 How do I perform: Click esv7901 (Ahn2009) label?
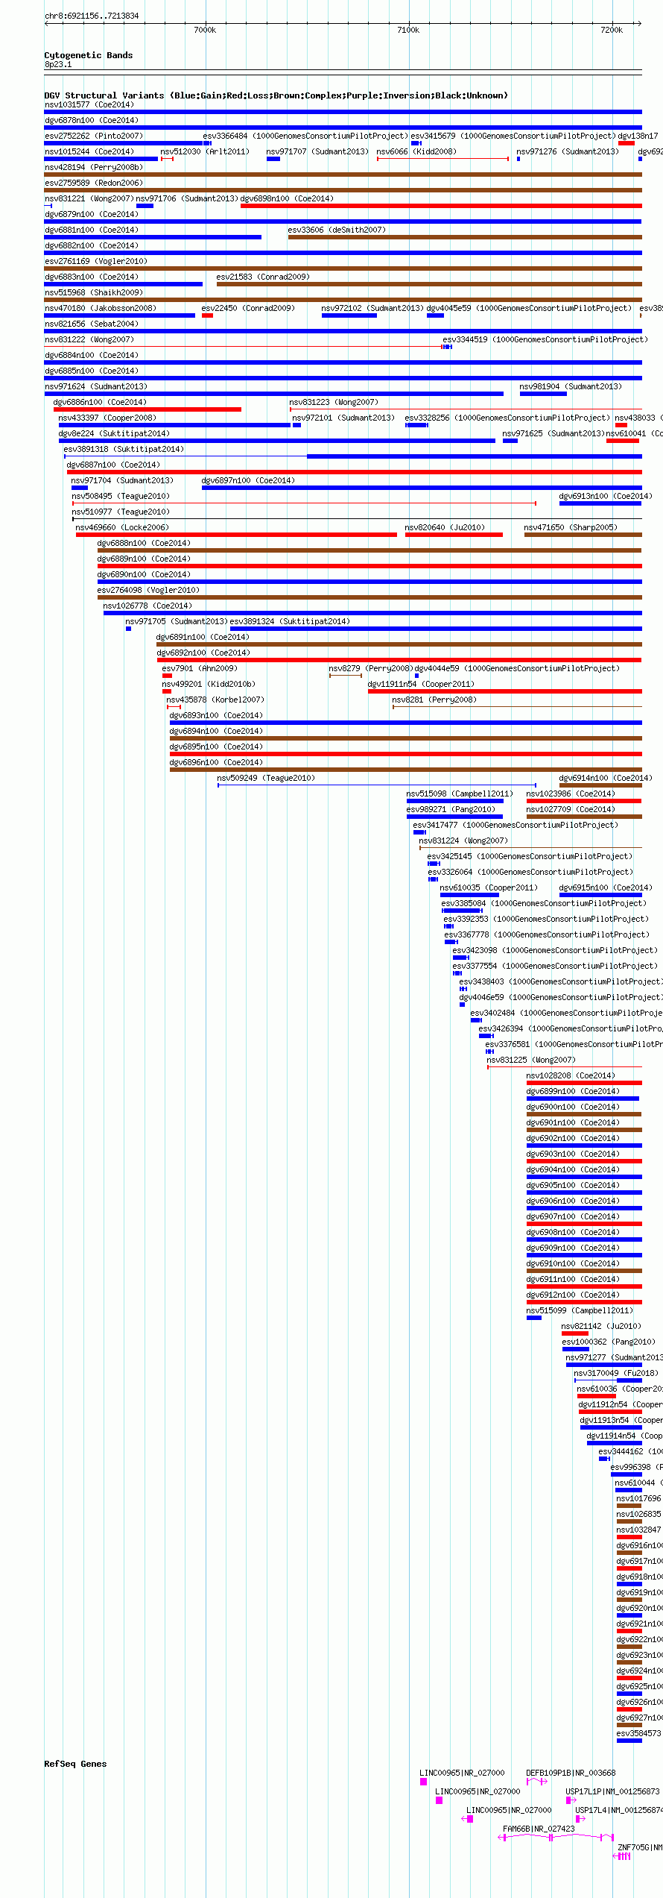tap(200, 668)
